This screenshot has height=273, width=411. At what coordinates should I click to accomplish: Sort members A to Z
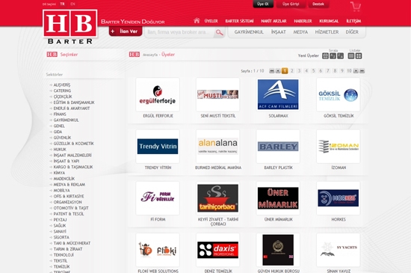click(333, 56)
